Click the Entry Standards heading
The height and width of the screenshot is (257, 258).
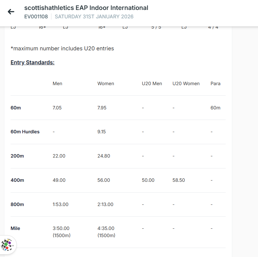(32, 62)
